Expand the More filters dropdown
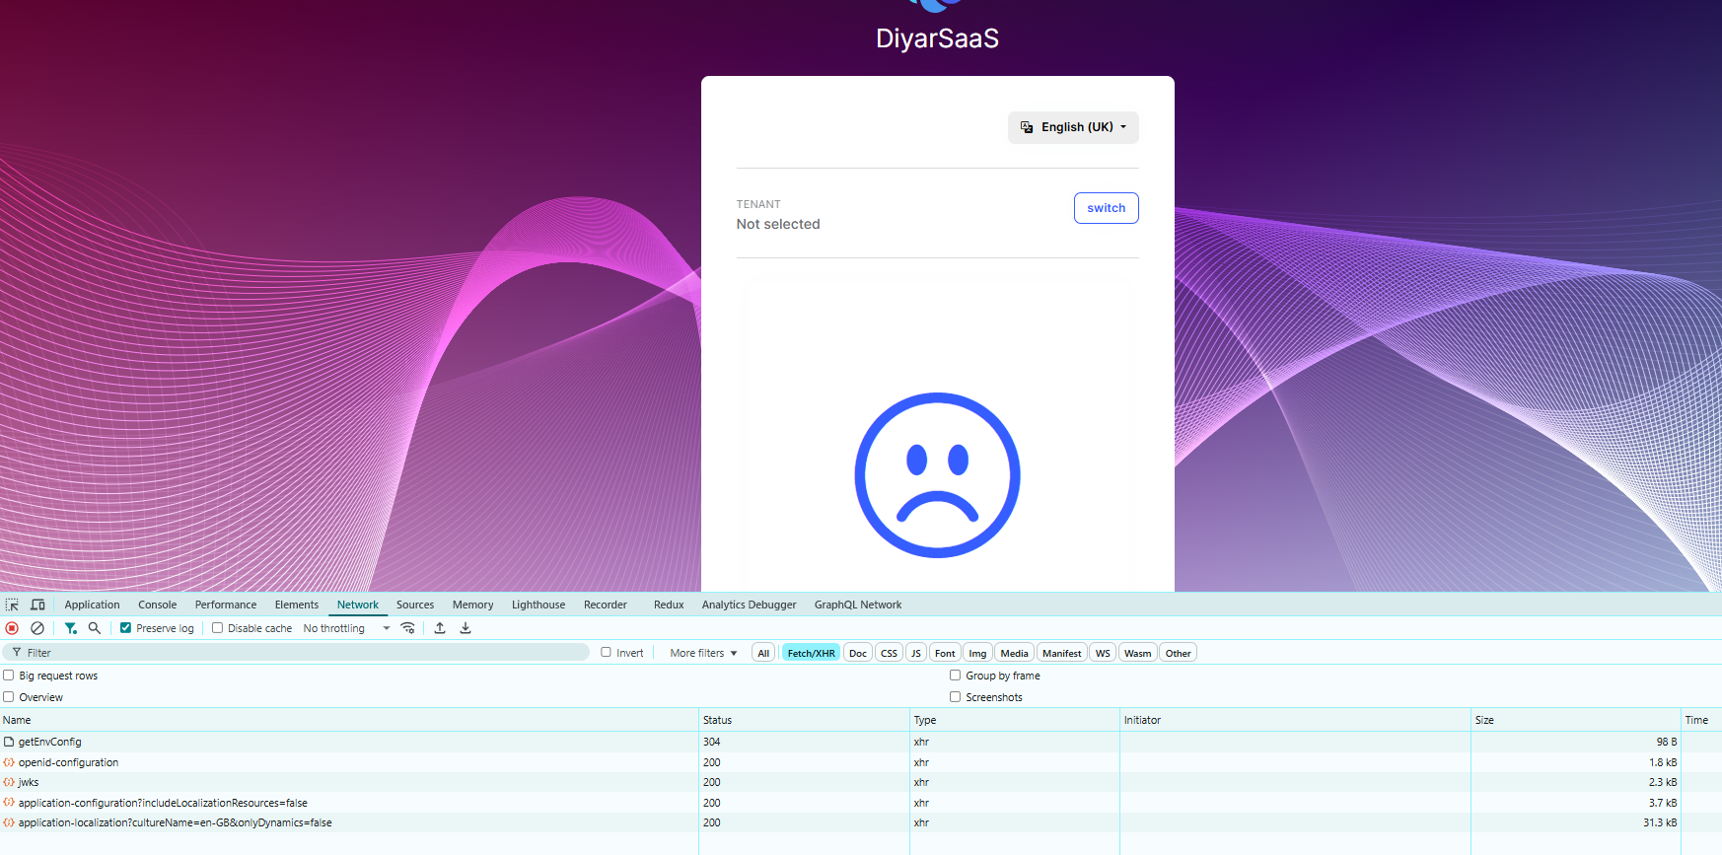This screenshot has height=855, width=1722. [703, 653]
